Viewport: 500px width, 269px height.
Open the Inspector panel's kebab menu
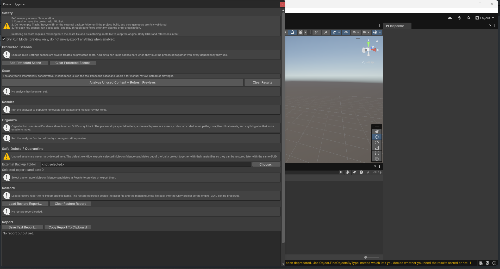click(x=495, y=26)
